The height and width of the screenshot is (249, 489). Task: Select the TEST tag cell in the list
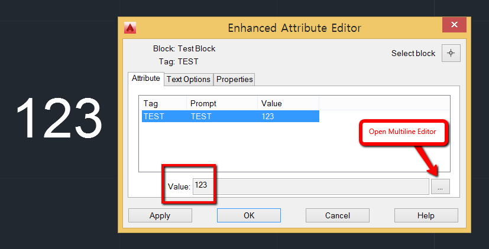164,116
